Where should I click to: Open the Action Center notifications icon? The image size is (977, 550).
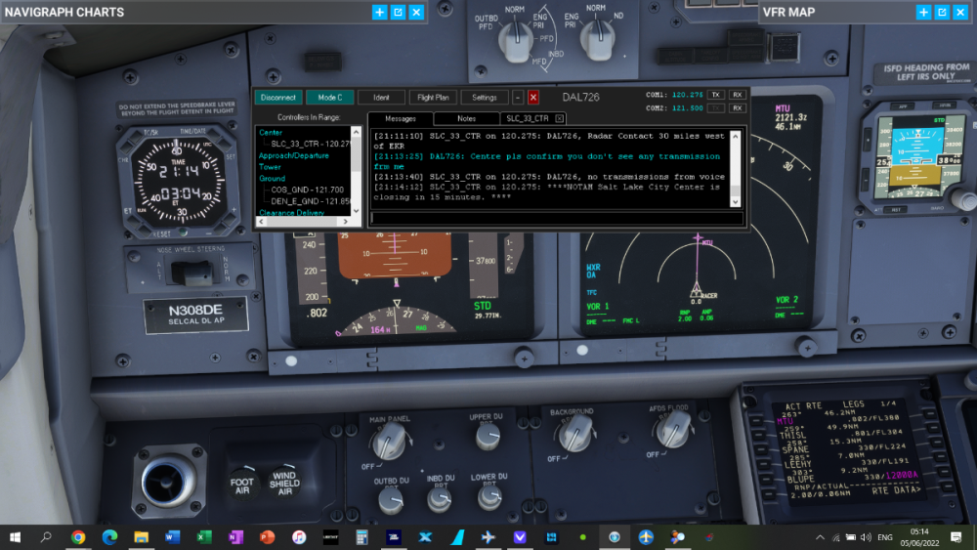956,537
